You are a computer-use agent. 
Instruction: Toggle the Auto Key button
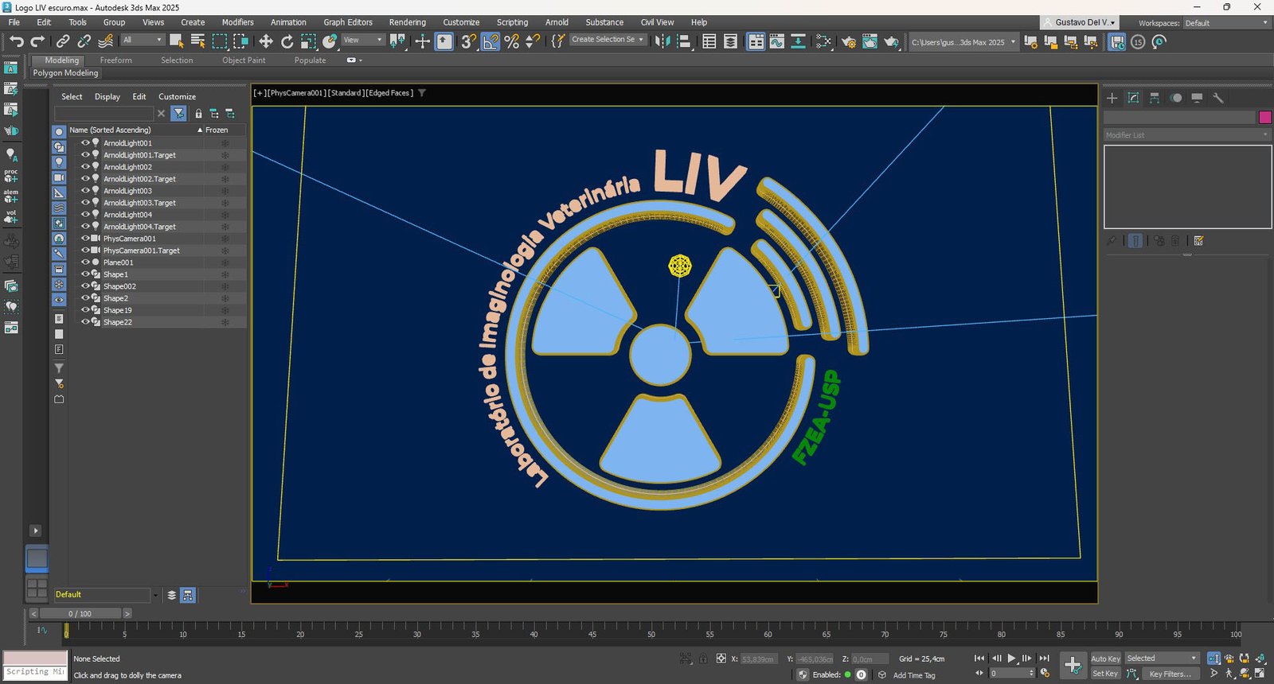pos(1105,659)
